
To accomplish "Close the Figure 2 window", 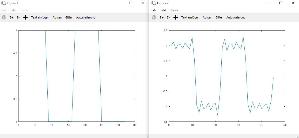I will [293, 3].
